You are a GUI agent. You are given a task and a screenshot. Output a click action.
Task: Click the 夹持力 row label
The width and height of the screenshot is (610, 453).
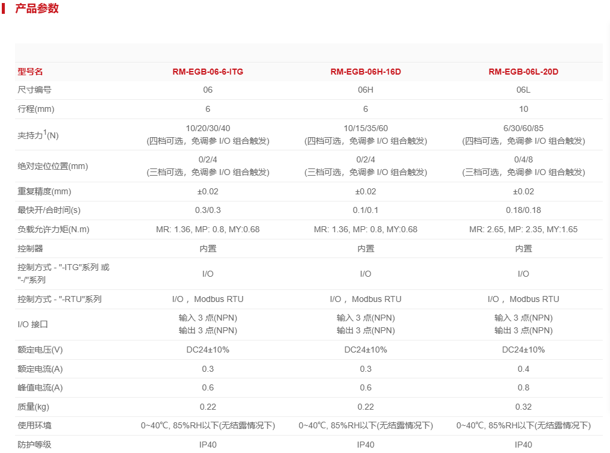click(38, 135)
